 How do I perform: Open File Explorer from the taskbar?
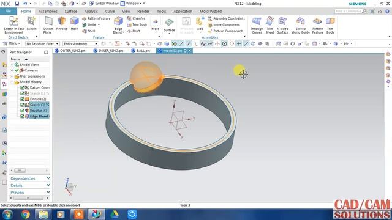click(43, 215)
